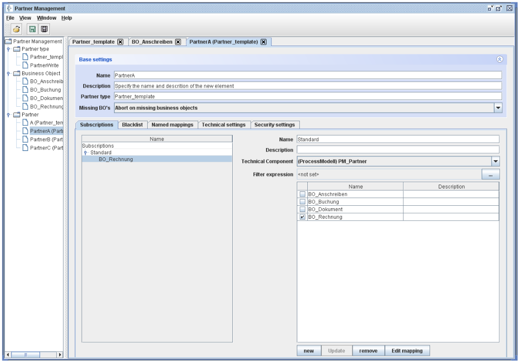The height and width of the screenshot is (363, 520).
Task: Click the empty subscription Description field
Action: (398, 150)
